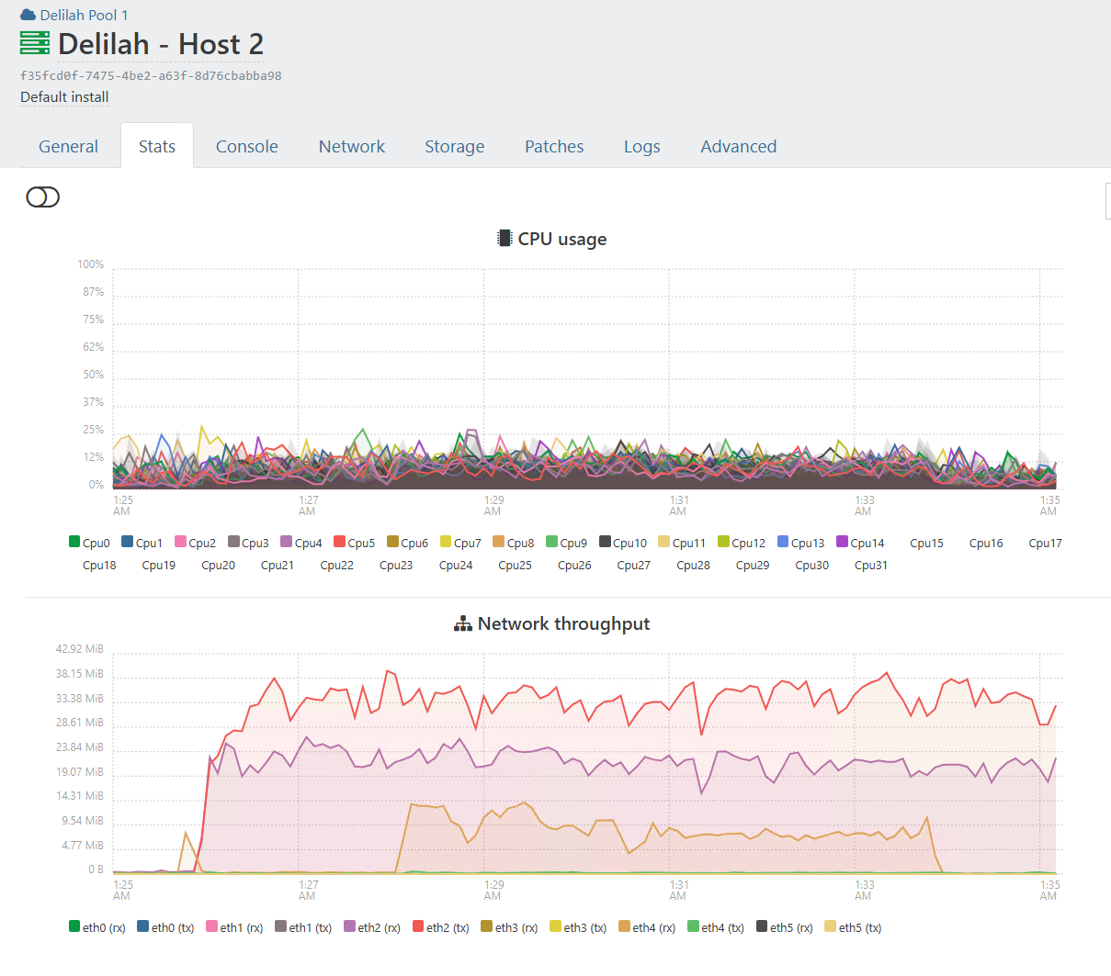The image size is (1111, 976).
Task: Open the General tab
Action: (x=68, y=147)
